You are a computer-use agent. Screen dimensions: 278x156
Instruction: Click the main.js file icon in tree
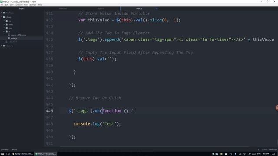[x=9, y=38]
